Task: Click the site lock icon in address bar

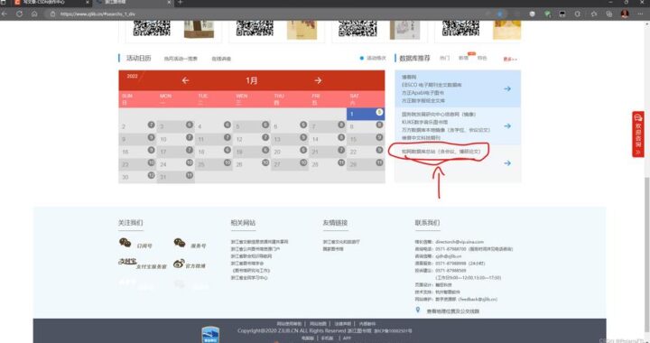Action: coord(52,14)
